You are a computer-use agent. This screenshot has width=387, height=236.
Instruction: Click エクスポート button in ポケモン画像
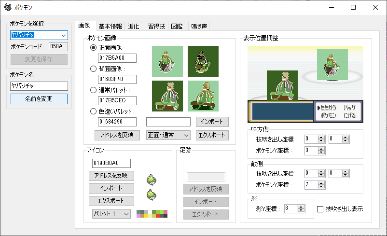pyautogui.click(x=212, y=135)
